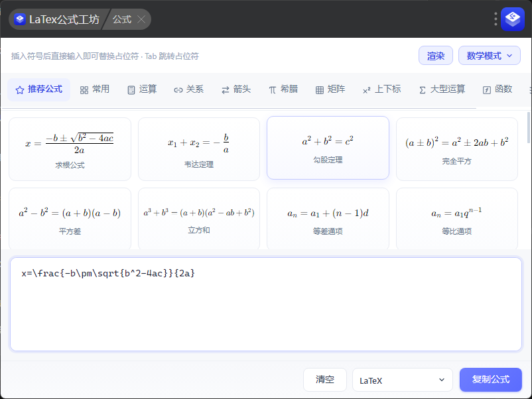Click the blue cube icon at top right
Image resolution: width=532 pixels, height=399 pixels.
513,19
